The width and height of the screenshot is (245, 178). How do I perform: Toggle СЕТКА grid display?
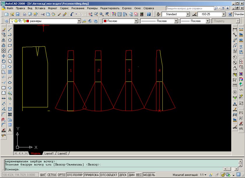pyautogui.click(x=52, y=175)
